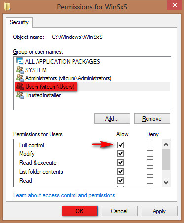This screenshot has height=223, width=184.
Task: Check Deny for Read & execute
Action: [x=150, y=163]
